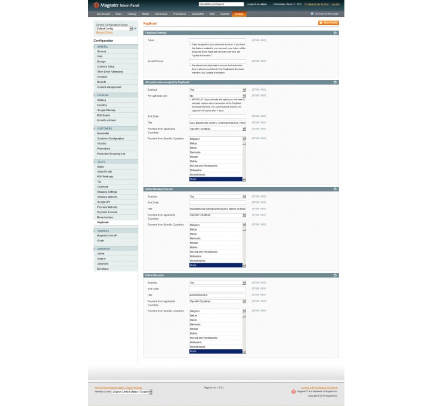Collapse the Online Banking Transfer section
Screen dimensions: 432x406
pos(335,189)
